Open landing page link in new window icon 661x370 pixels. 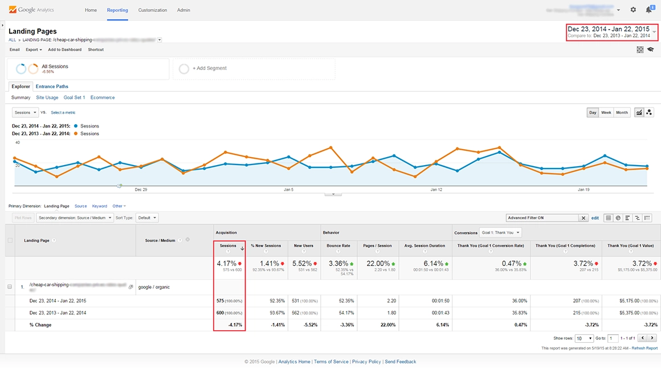point(130,287)
